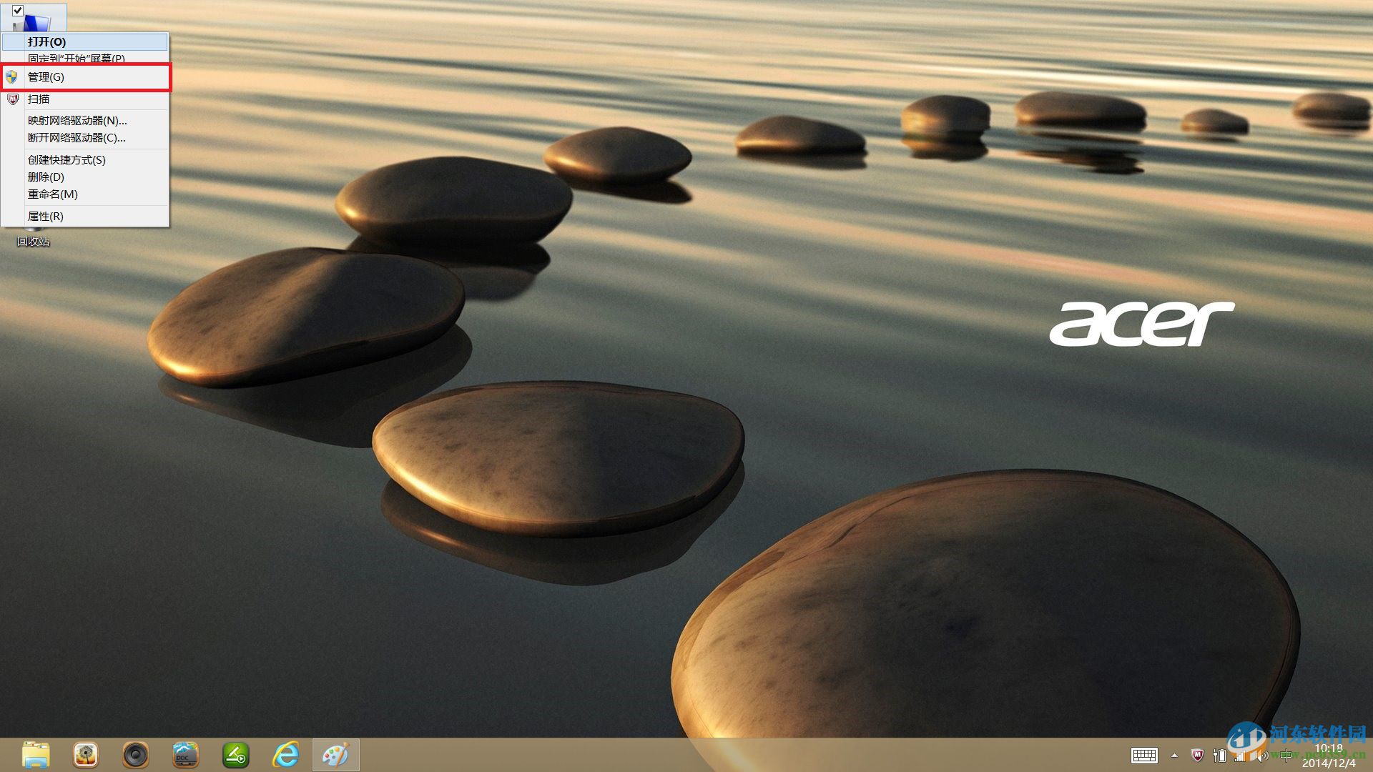Show hidden tray icons arrow
Image resolution: width=1373 pixels, height=772 pixels.
pyautogui.click(x=1174, y=756)
